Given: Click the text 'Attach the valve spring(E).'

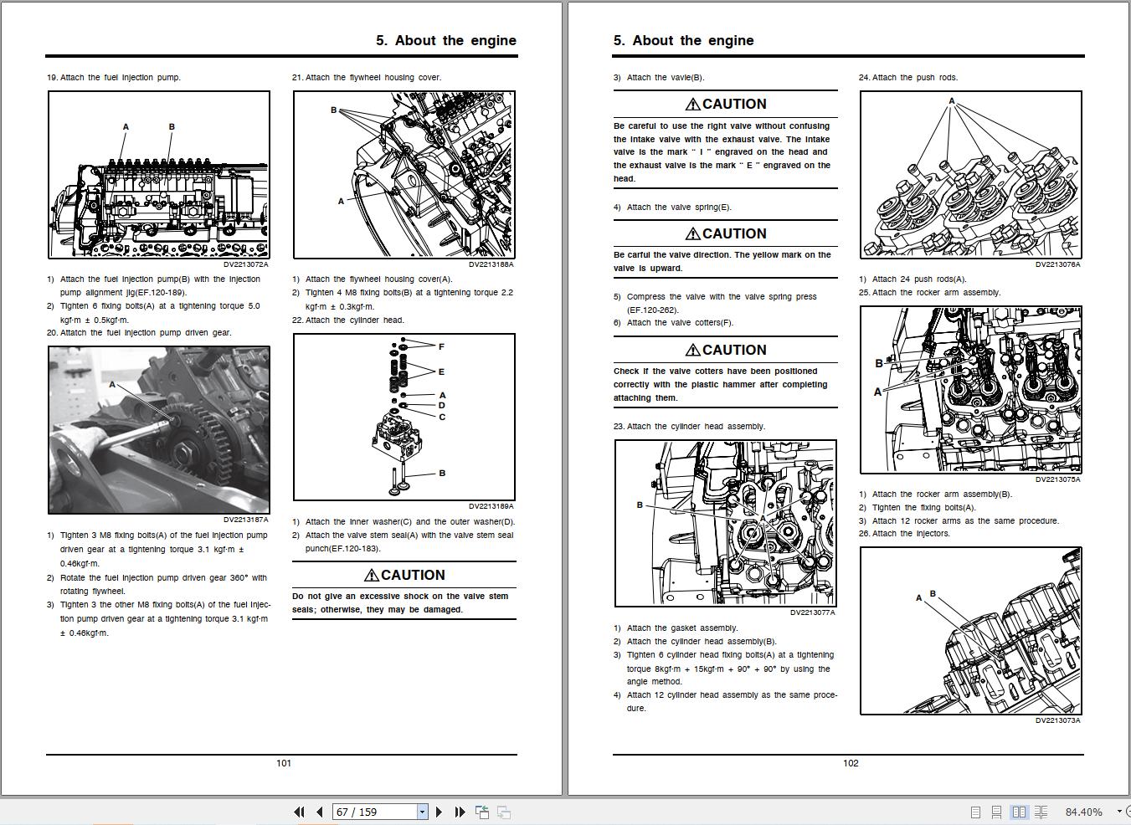Looking at the screenshot, I should tap(679, 208).
